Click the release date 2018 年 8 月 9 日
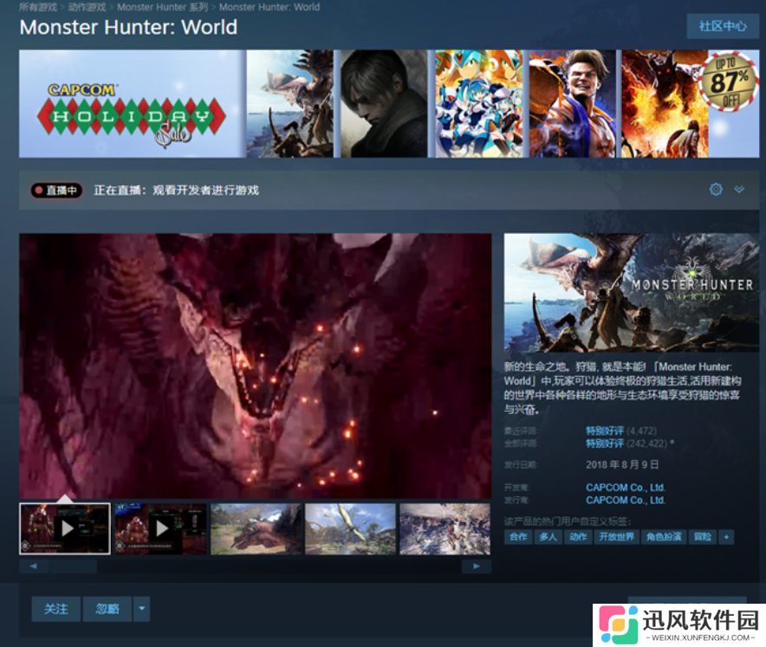 (622, 464)
